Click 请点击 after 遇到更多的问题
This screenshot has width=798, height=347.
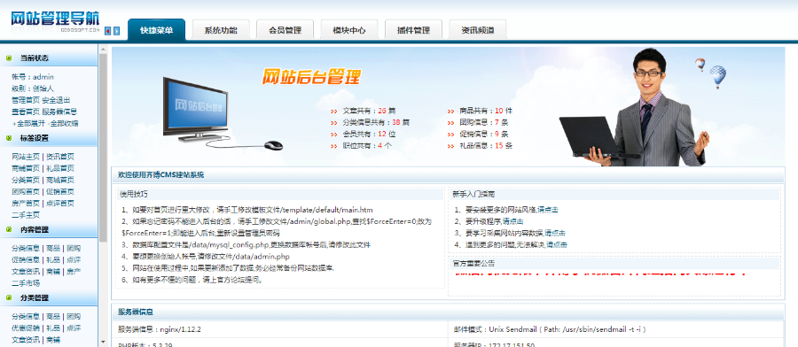(558, 245)
